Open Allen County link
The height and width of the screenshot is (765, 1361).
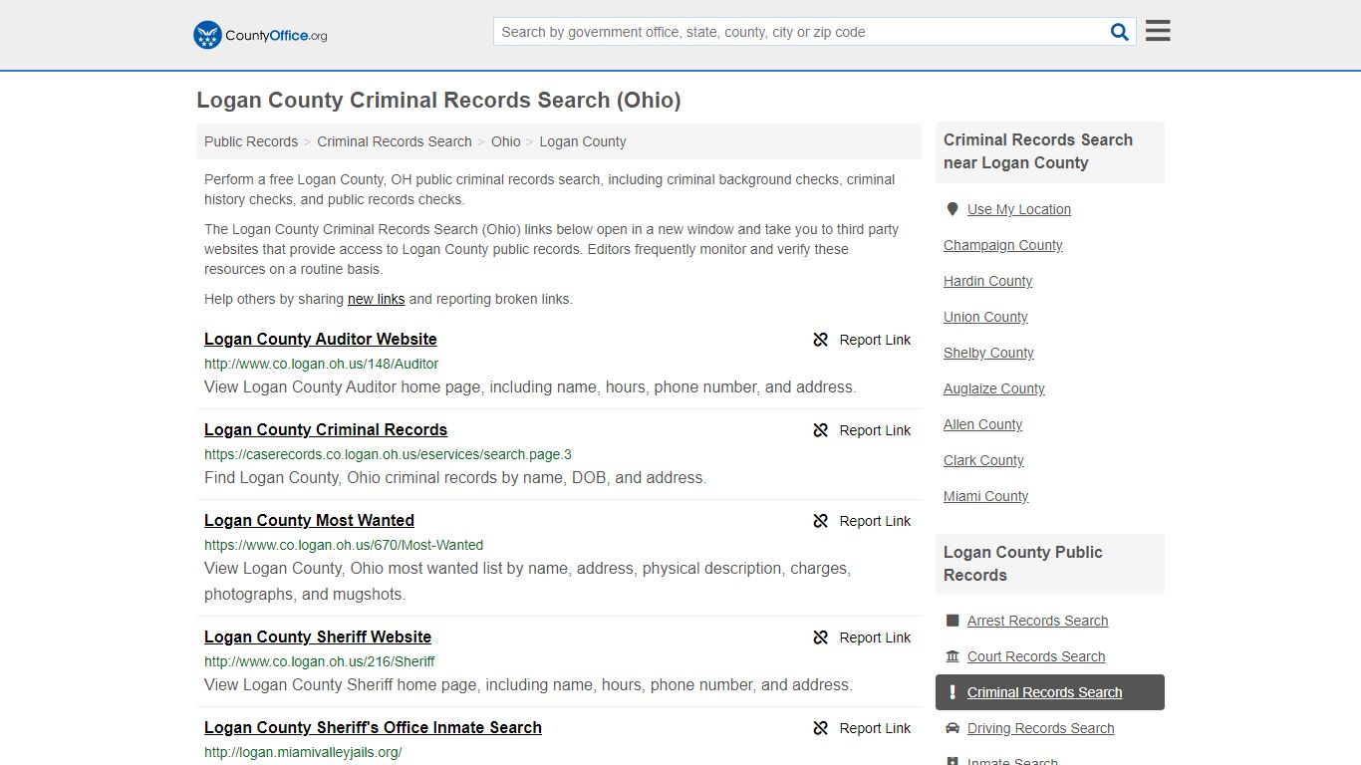pos(982,424)
